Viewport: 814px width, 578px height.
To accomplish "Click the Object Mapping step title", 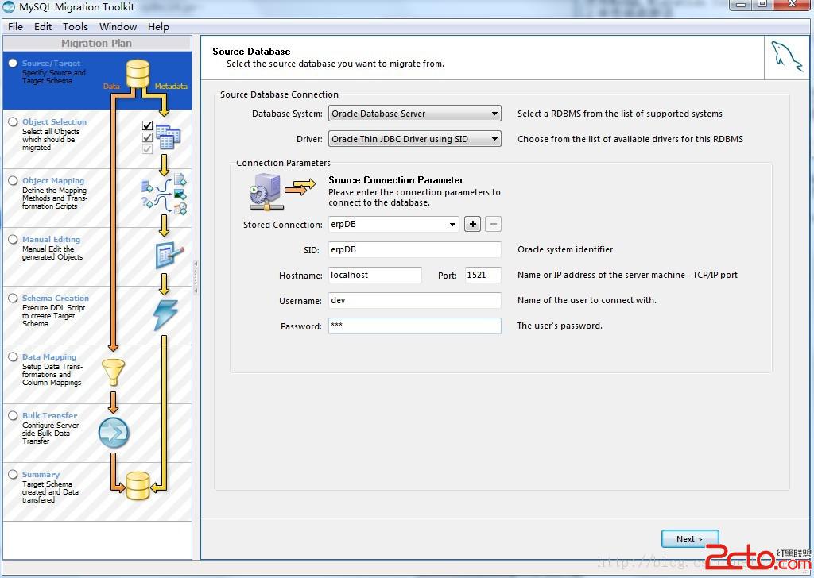I will tap(53, 180).
